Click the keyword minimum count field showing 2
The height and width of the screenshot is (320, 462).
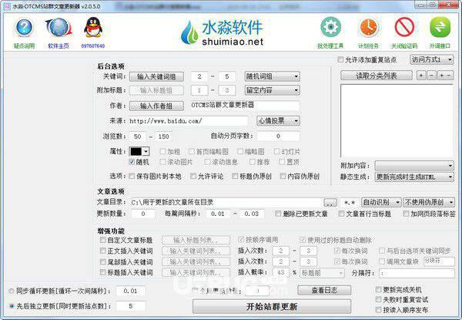[x=199, y=76]
